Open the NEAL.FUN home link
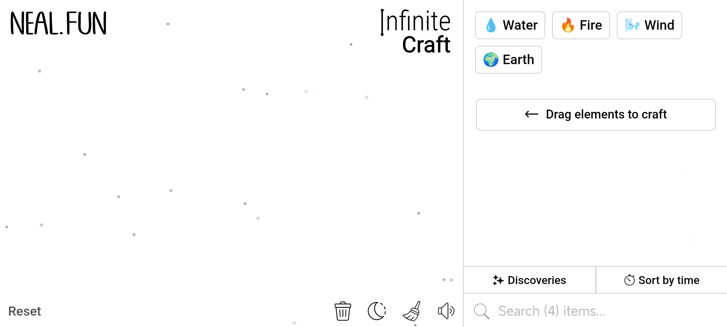The width and height of the screenshot is (727, 327). click(58, 24)
